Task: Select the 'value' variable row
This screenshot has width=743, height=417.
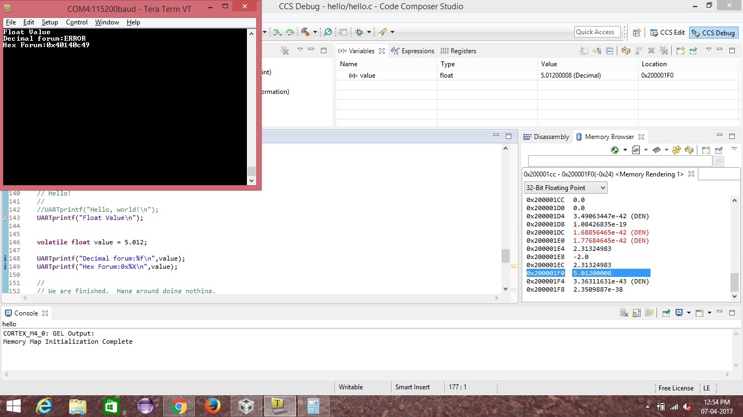Action: (538, 75)
